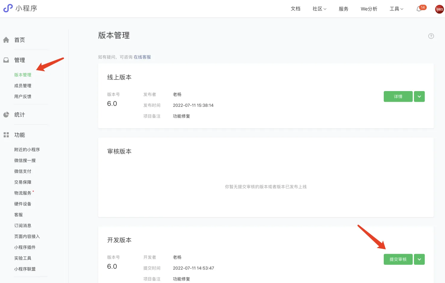Click the 管理 inbox icon
Screen dimensions: 445x283
point(6,60)
